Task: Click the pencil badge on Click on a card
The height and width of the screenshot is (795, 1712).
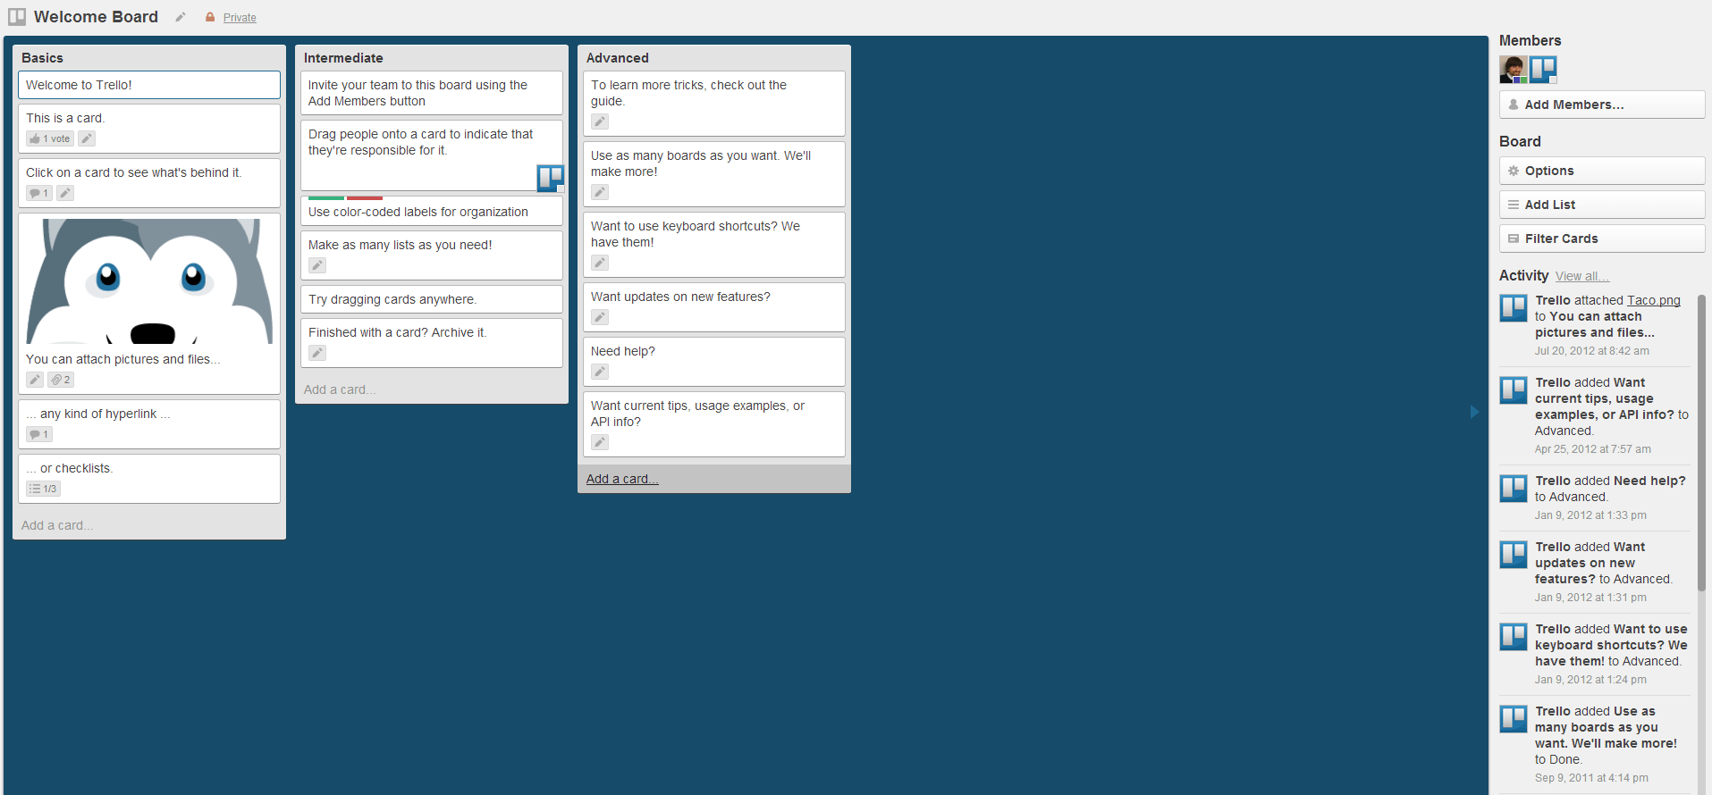Action: 65,193
